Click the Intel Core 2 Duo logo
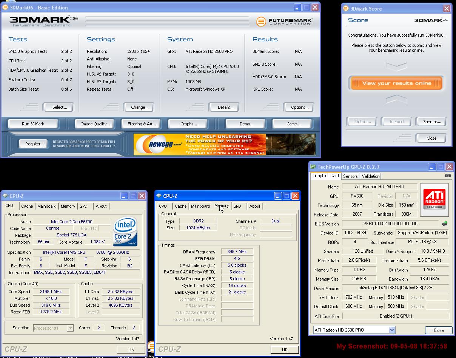This screenshot has height=358, width=456. pos(125,231)
